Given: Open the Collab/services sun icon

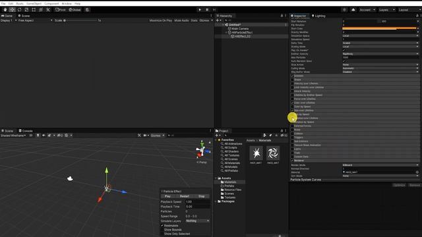Looking at the screenshot, I should 344,10.
